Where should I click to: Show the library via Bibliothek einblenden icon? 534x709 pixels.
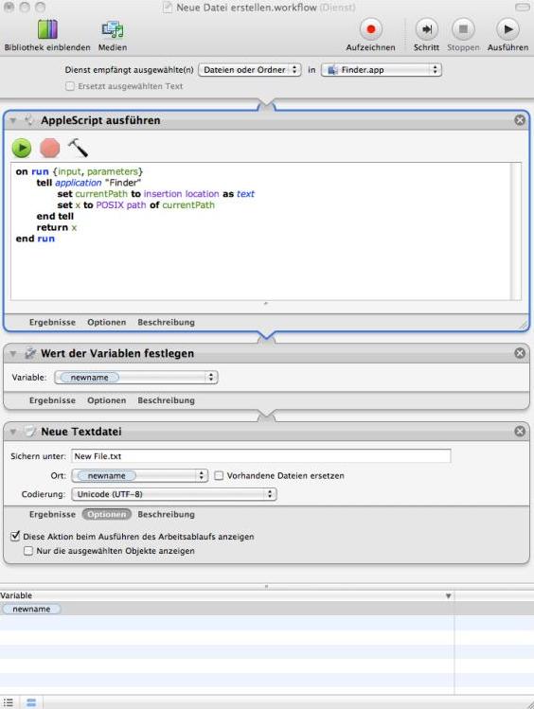pos(47,30)
